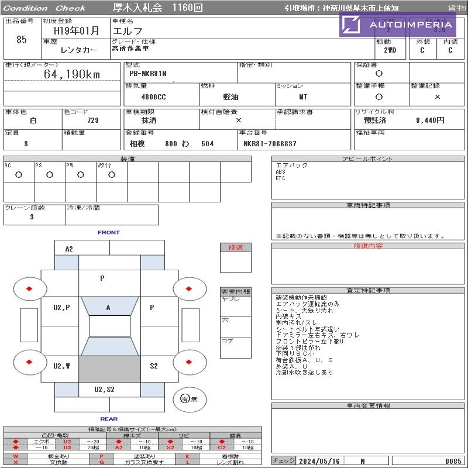Click the ヤブレ interior damage box
This screenshot has width=468, height=468.
pos(236,306)
